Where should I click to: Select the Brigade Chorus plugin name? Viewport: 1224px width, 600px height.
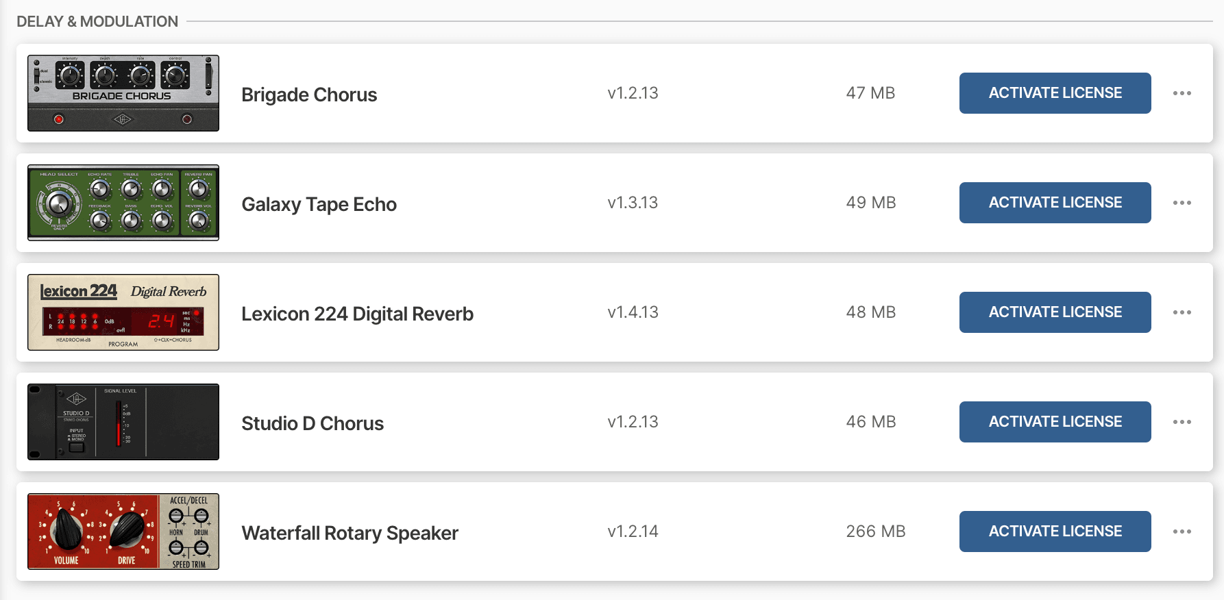pos(309,95)
